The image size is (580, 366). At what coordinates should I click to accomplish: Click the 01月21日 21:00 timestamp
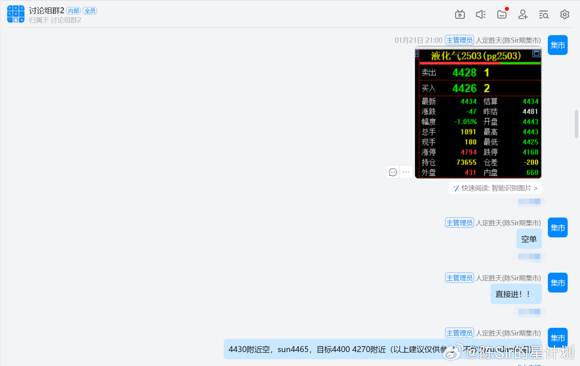coord(419,40)
